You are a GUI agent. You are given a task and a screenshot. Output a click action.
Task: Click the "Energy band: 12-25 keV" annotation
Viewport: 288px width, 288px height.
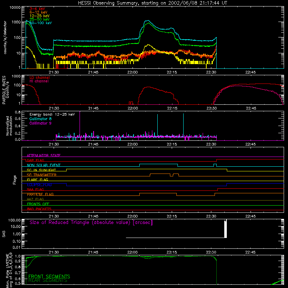(x=52, y=114)
